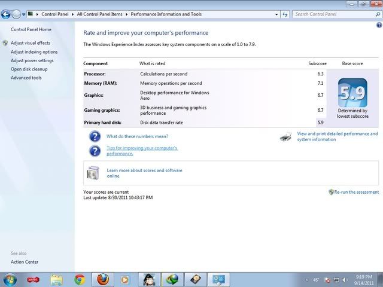This screenshot has width=383, height=287.
Task: Open the cartoon character taskbar app
Action: 149,279
